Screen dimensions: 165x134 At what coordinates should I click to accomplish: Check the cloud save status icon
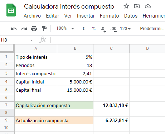pos(148,6)
